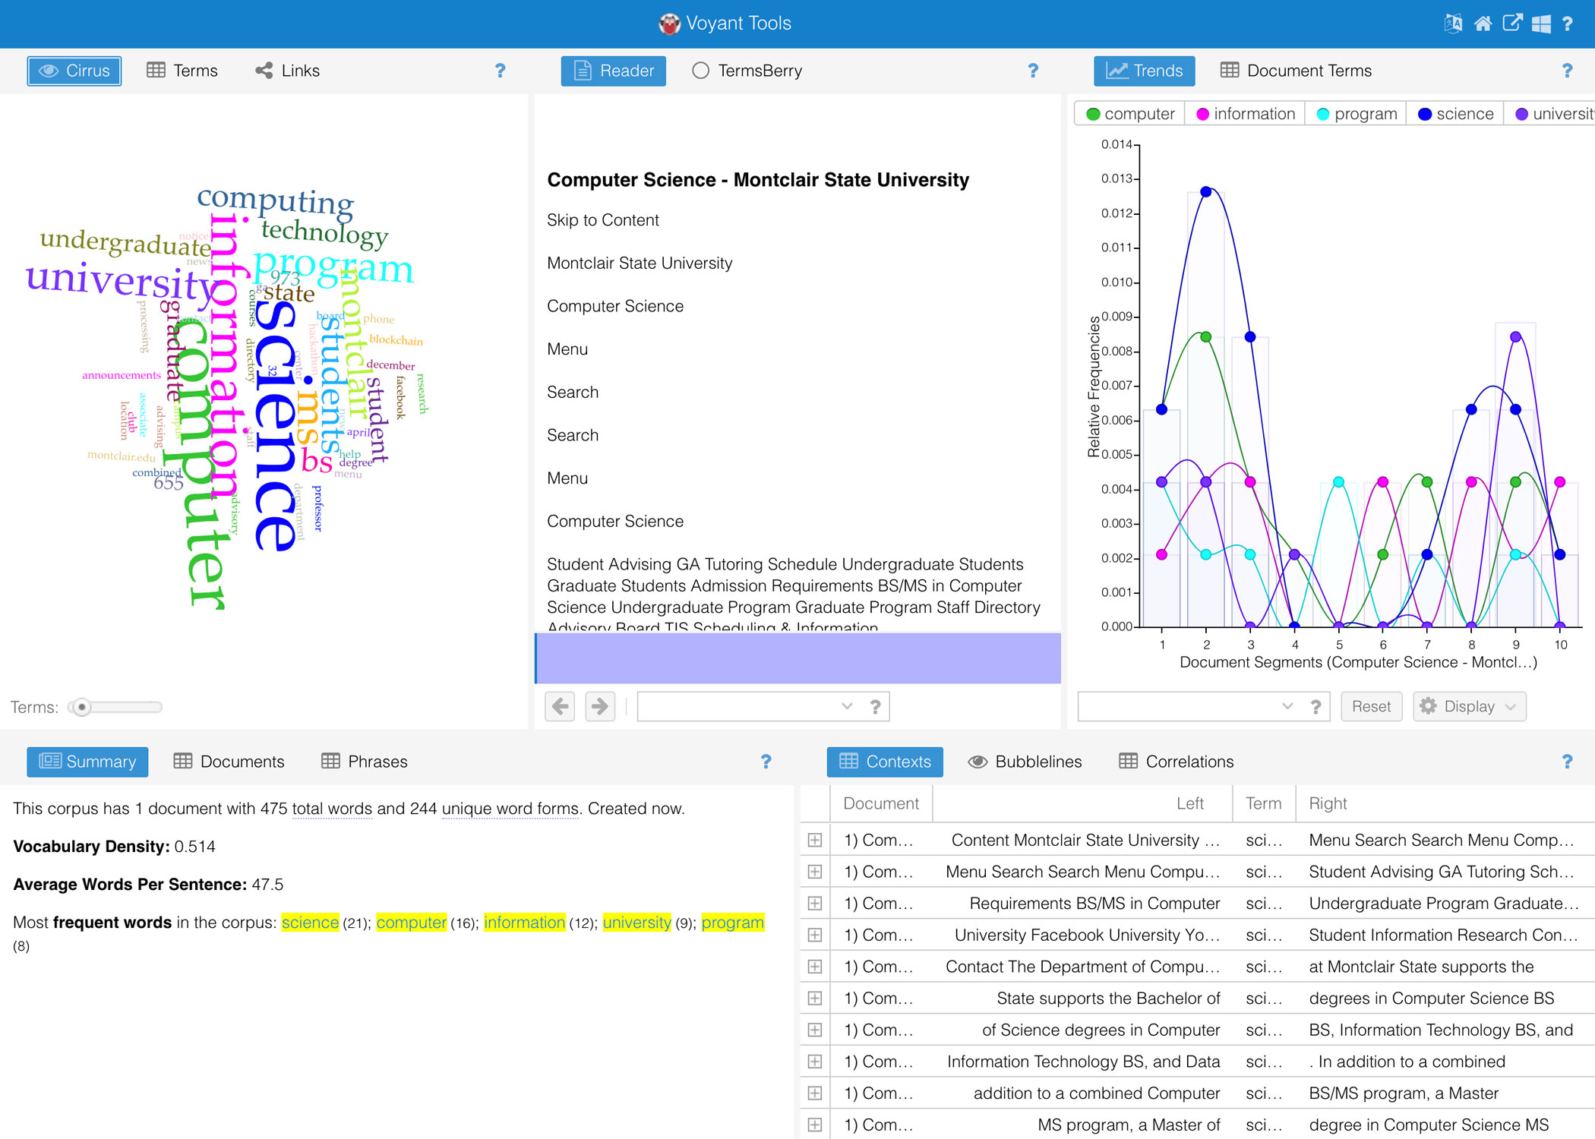
Task: Open the Document Terms tab
Action: [x=1296, y=71]
